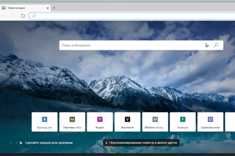Click the Forward navigation arrow

click(x=13, y=16)
